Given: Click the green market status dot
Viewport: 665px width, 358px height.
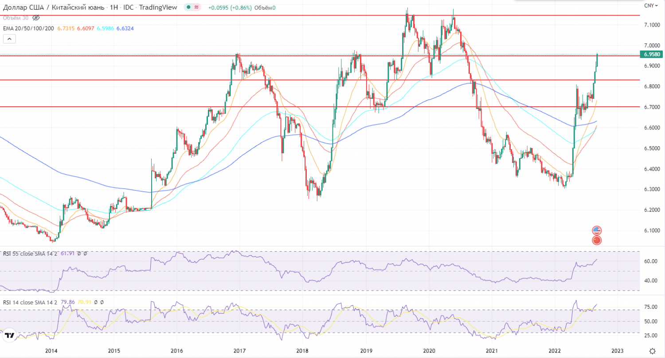Looking at the screenshot, I should point(189,8).
